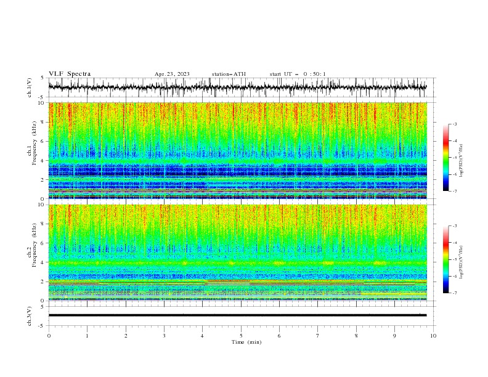Click time axis tick label '0'
Image resolution: width=488 pixels, height=377 pixels.
tap(49, 336)
